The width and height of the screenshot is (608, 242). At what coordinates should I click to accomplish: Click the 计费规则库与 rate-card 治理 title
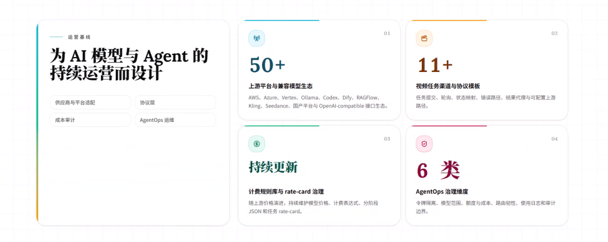286,192
